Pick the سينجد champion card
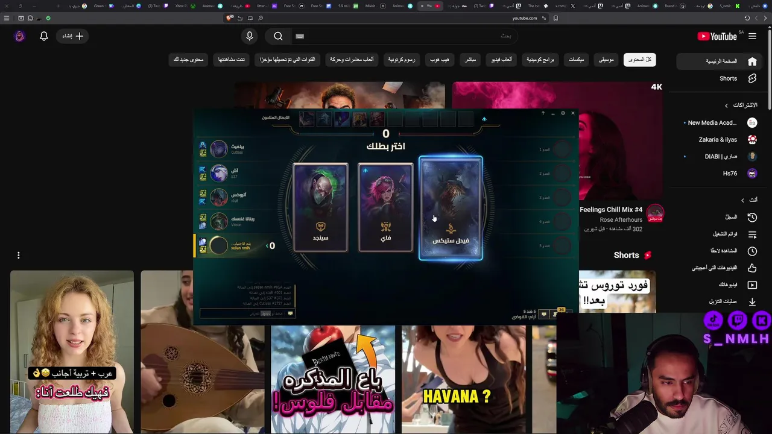 [320, 207]
